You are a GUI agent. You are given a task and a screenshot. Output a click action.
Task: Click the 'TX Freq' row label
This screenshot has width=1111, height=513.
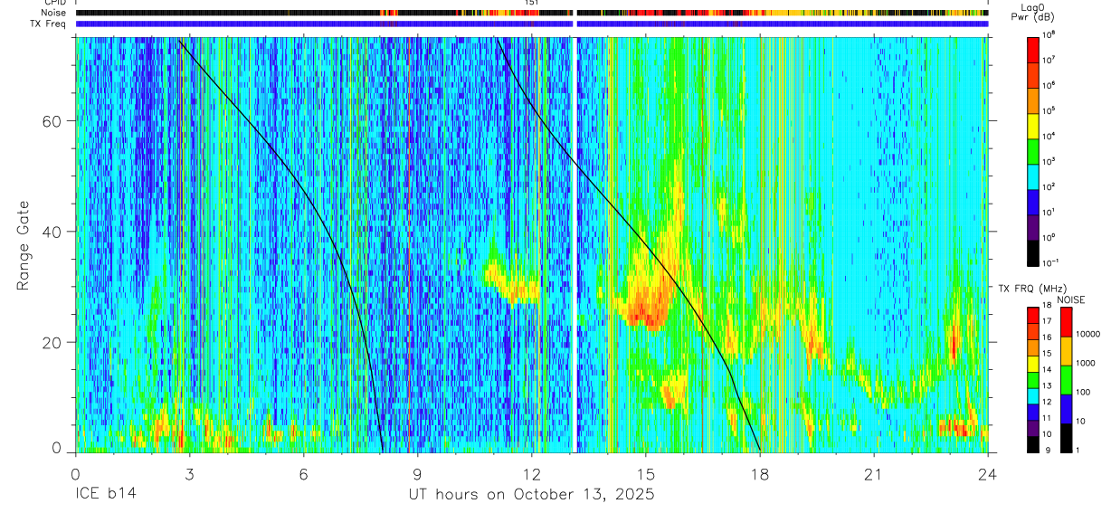[50, 24]
